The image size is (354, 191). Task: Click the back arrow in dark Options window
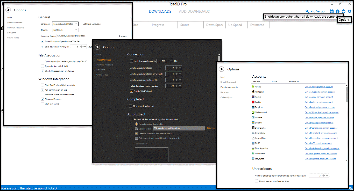[97, 47]
